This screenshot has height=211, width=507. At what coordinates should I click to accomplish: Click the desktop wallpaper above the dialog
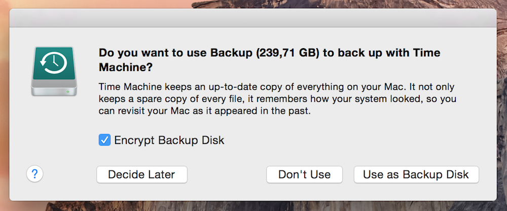point(253,4)
